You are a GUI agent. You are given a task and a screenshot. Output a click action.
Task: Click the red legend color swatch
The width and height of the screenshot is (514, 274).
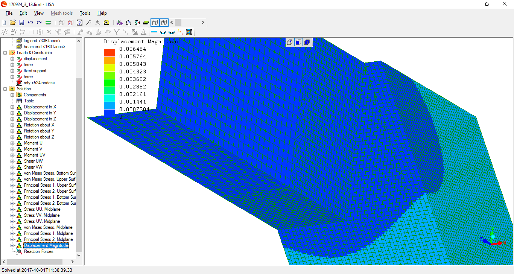pos(109,53)
